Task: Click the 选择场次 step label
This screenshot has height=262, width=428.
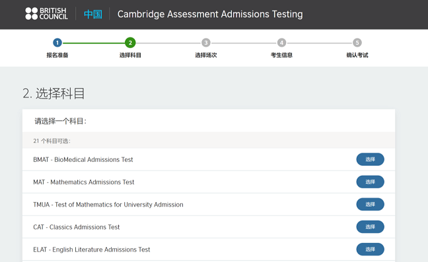Action: pos(206,55)
